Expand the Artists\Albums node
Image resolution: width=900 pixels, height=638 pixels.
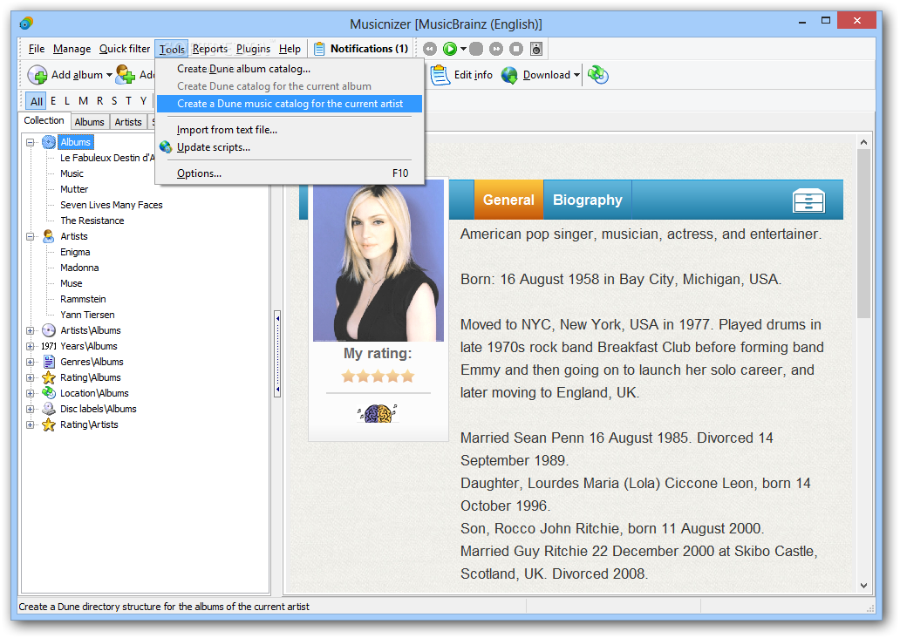pyautogui.click(x=30, y=330)
